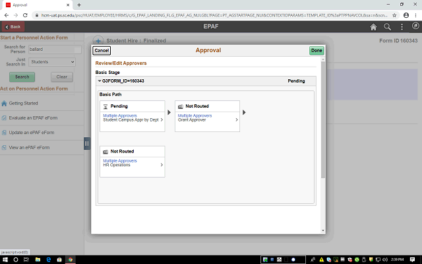Select the Approval browser tab

coord(38,5)
